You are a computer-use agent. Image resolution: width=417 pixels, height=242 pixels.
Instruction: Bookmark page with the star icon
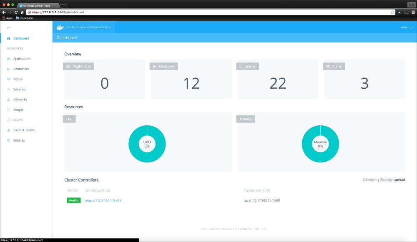(392, 12)
